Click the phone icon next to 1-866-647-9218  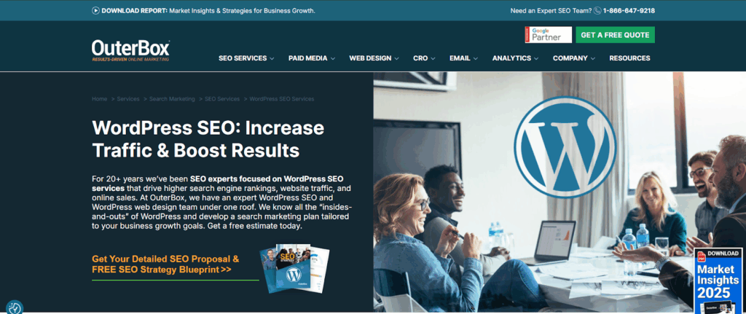click(x=597, y=10)
